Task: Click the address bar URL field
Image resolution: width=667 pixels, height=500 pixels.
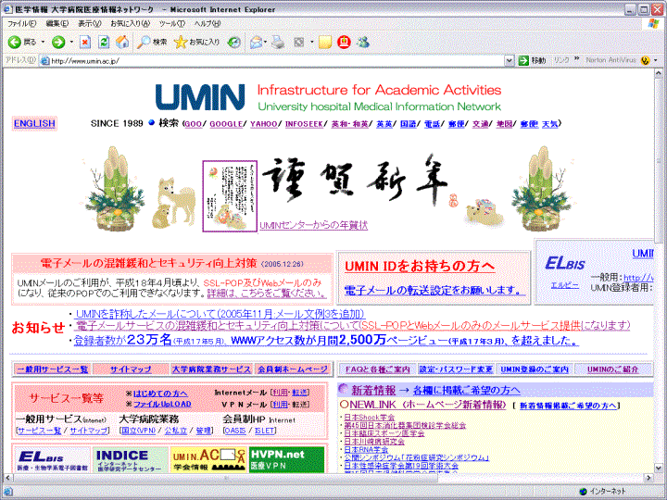Action: tap(278, 60)
